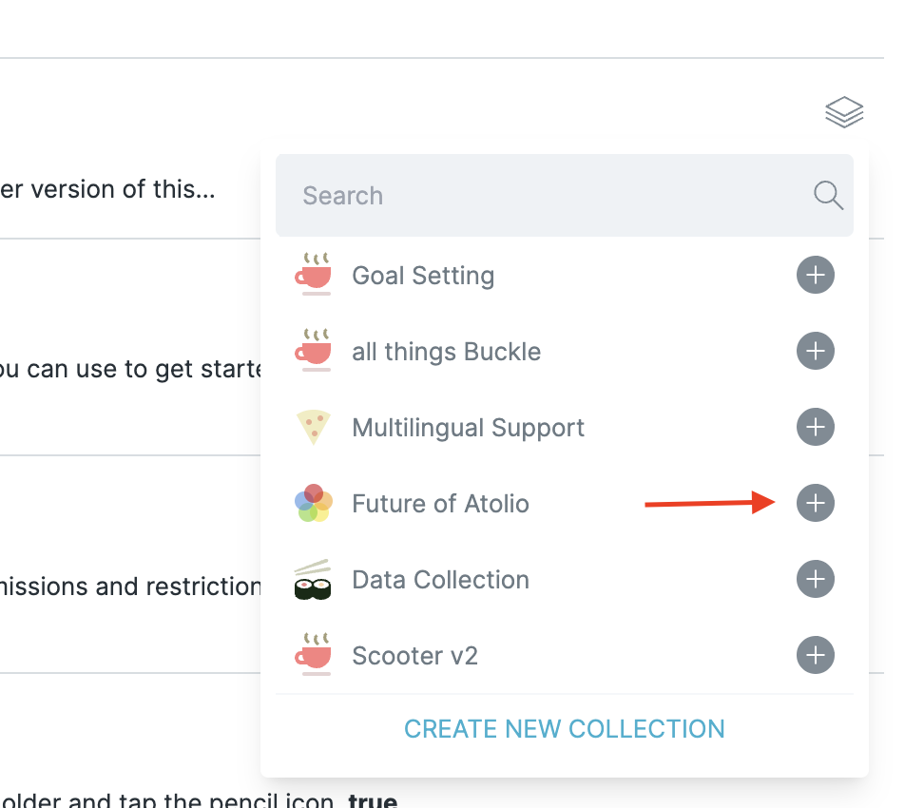Screen dimensions: 924x808
Task: Add to all things Buckle collection
Action: [815, 352]
